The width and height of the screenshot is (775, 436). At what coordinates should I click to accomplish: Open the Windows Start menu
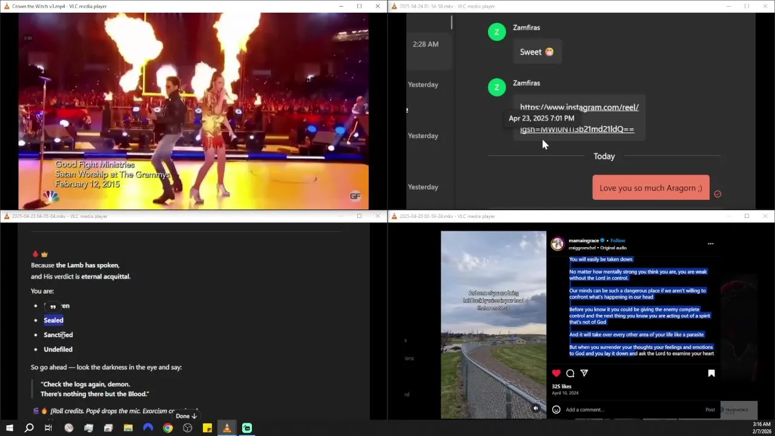coord(9,428)
